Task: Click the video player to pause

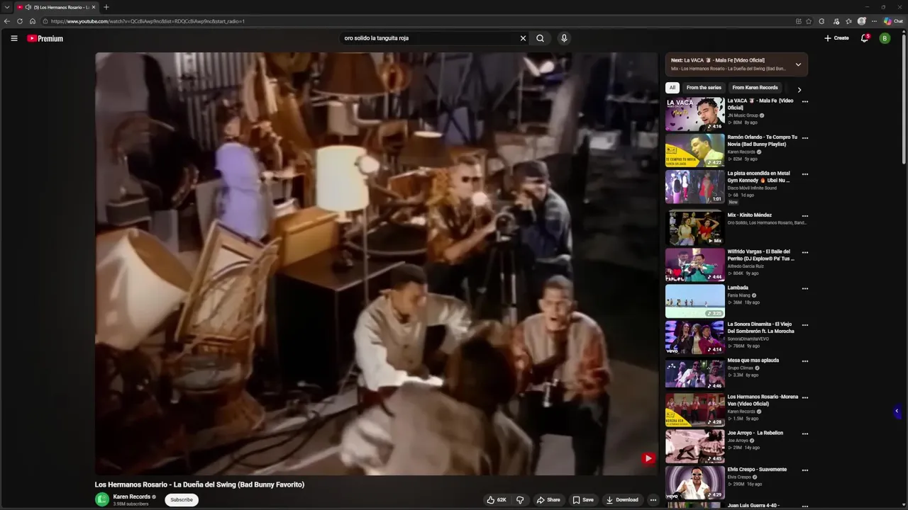Action: 377,263
